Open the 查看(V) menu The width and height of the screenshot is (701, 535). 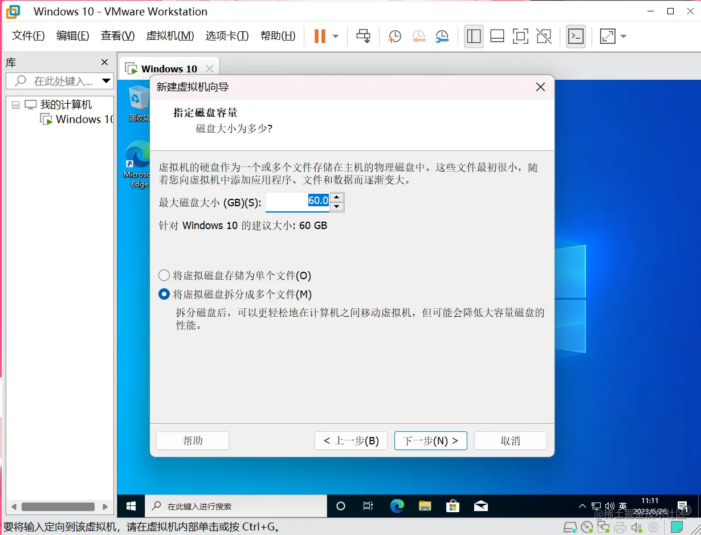pyautogui.click(x=118, y=36)
